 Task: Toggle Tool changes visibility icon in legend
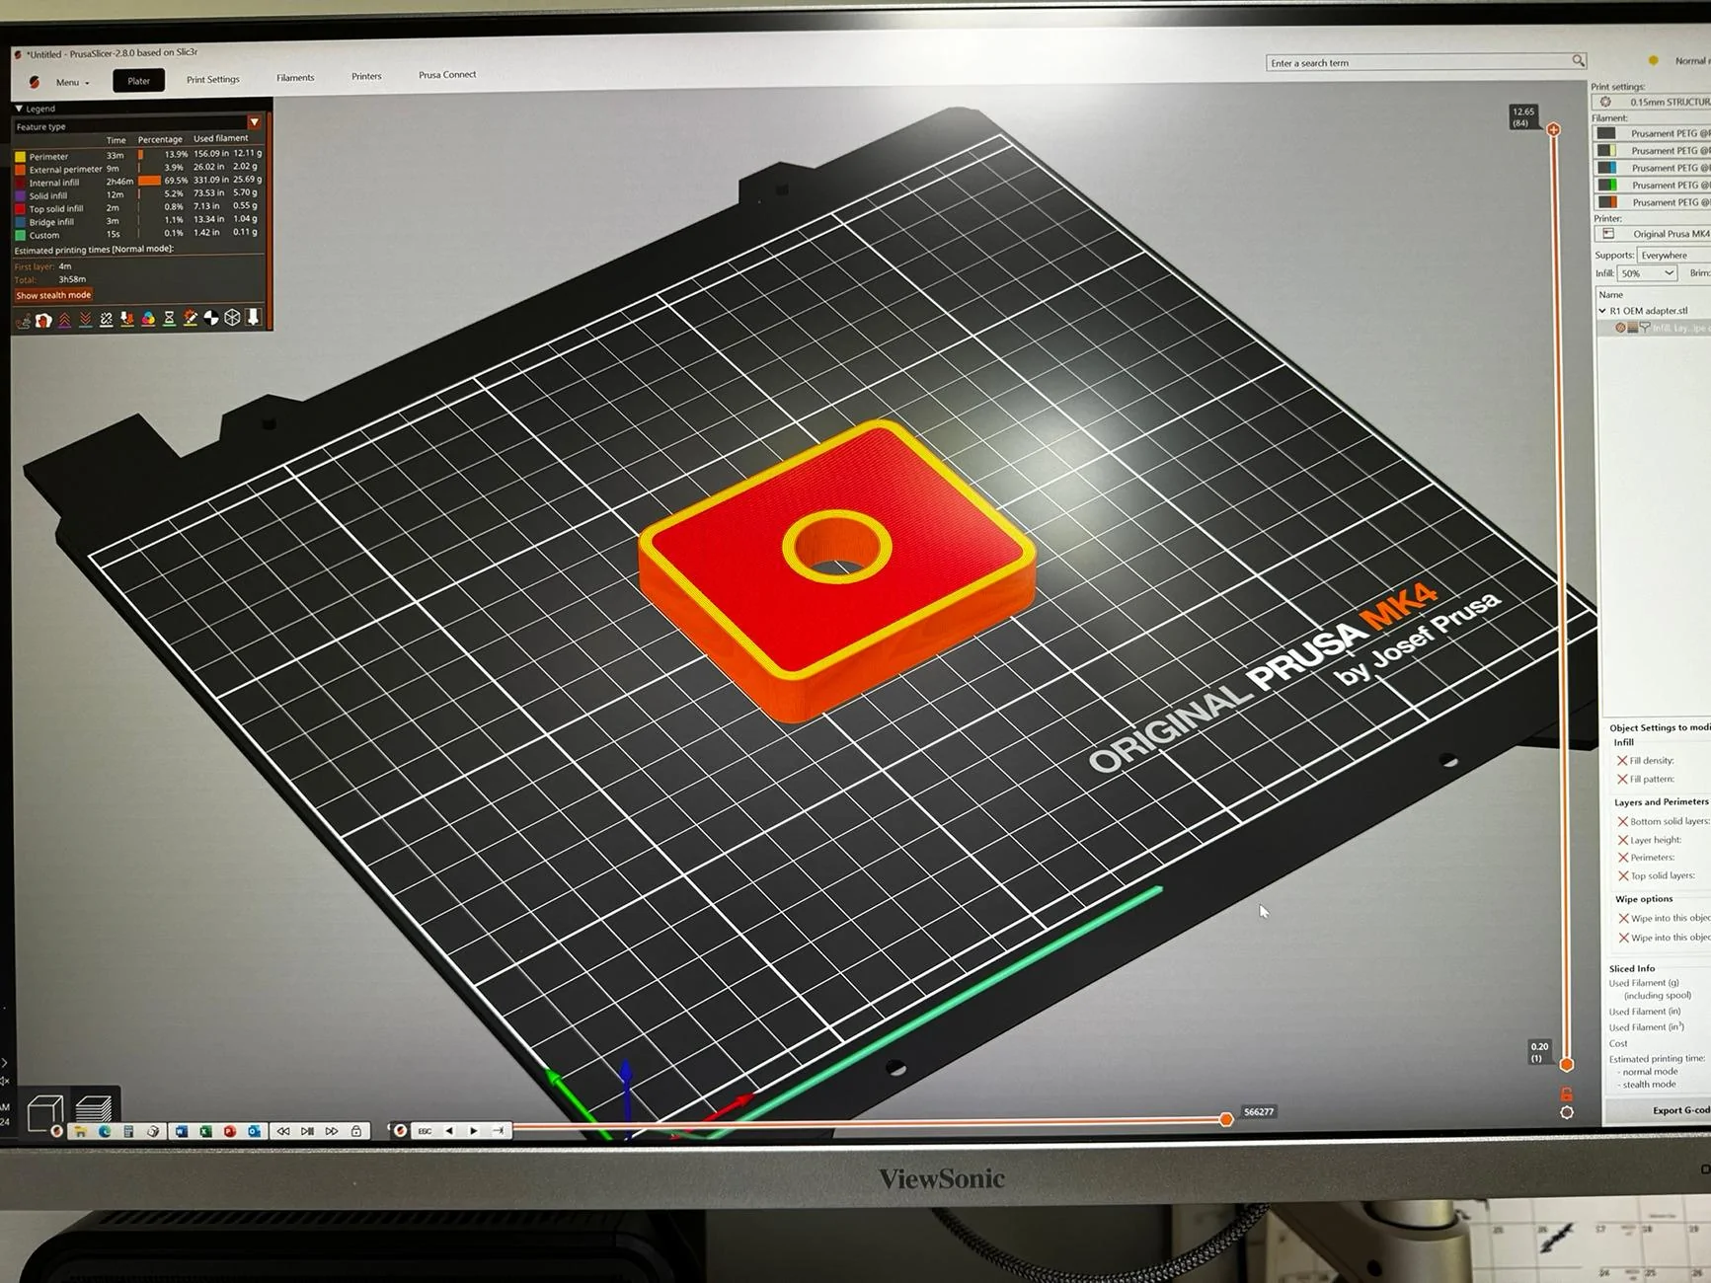(x=126, y=319)
